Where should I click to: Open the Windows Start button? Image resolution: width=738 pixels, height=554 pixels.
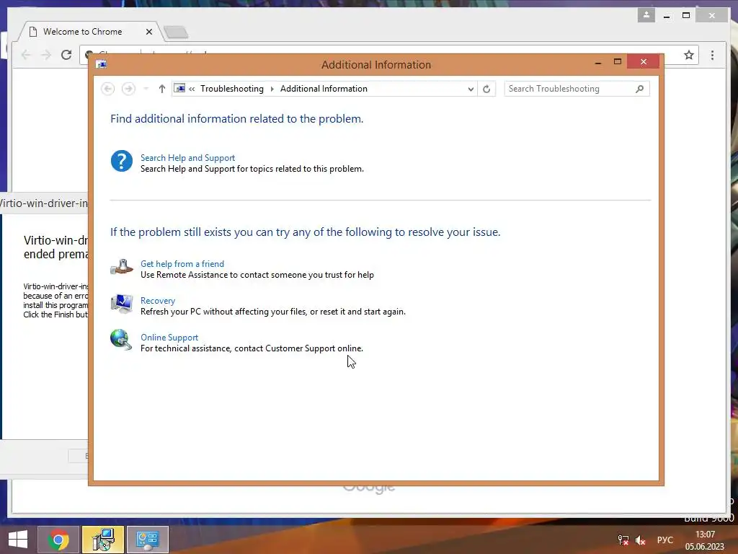tap(18, 540)
